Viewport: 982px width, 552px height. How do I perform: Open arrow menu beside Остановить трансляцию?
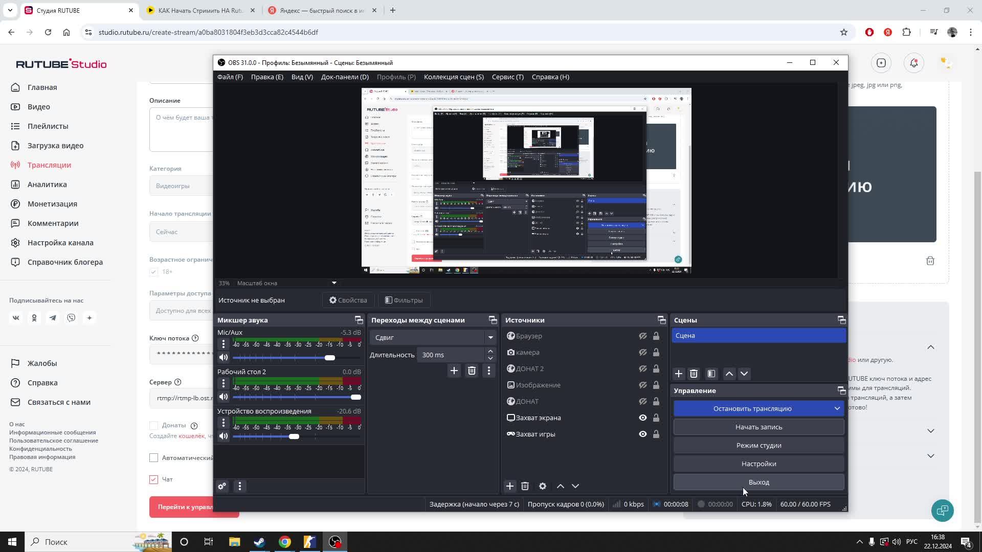tap(837, 409)
